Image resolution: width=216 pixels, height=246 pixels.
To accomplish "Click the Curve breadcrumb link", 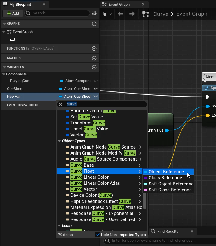I will [x=161, y=14].
